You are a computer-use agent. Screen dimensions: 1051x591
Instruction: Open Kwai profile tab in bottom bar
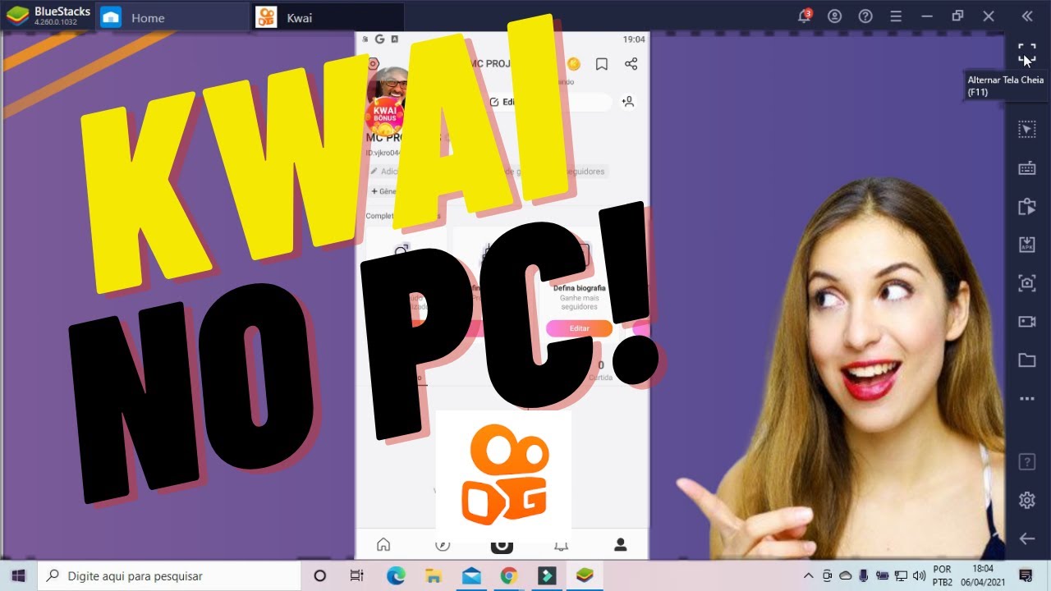[621, 544]
